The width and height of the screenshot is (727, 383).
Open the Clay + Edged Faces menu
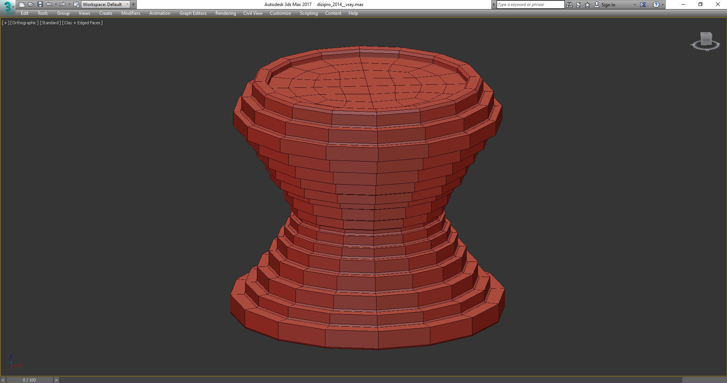82,23
